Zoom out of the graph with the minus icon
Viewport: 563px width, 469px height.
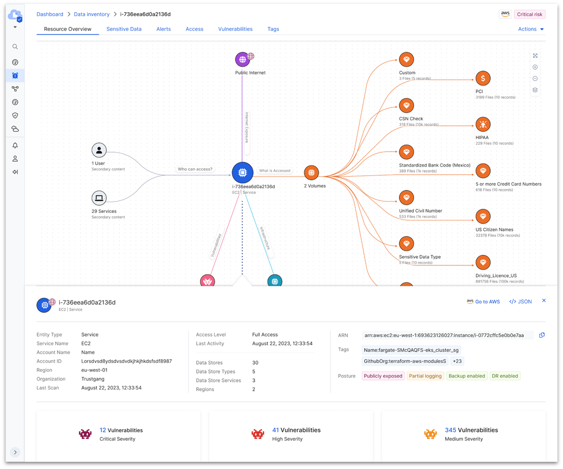(535, 78)
